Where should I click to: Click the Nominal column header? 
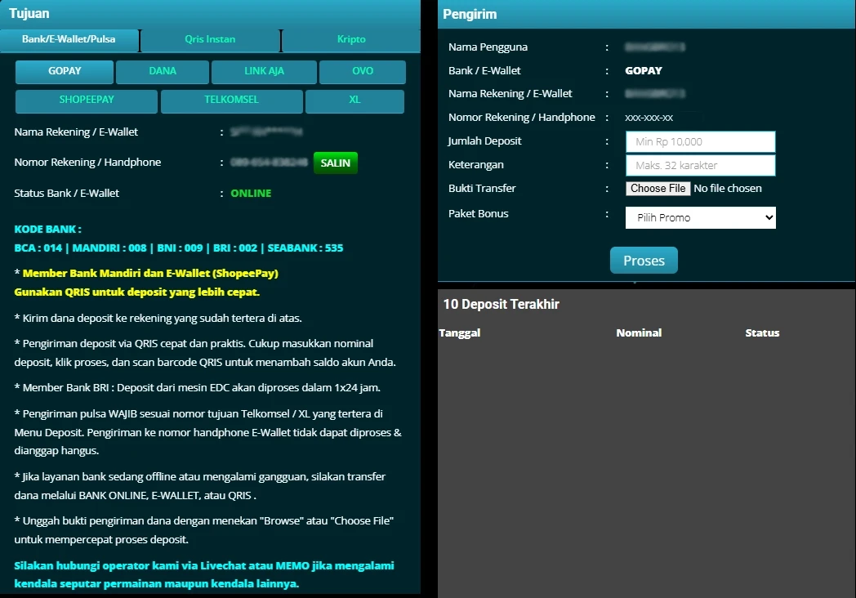click(639, 332)
